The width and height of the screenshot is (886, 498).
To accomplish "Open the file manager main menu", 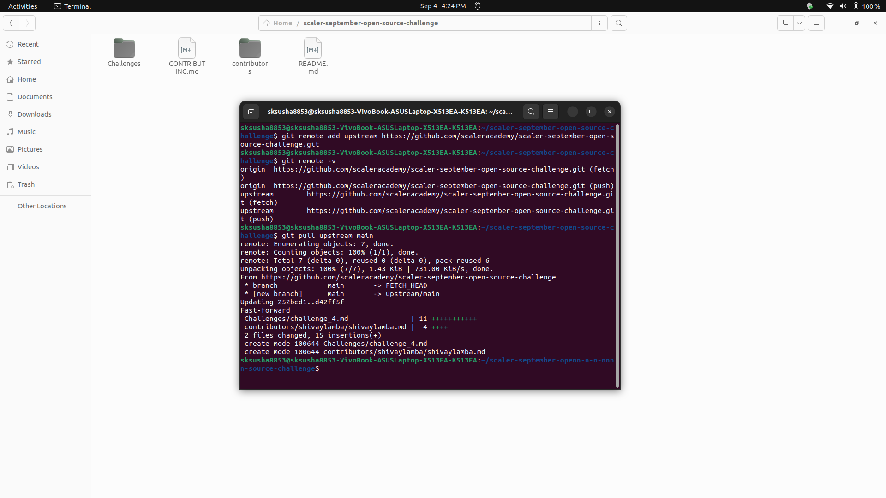I will point(816,23).
